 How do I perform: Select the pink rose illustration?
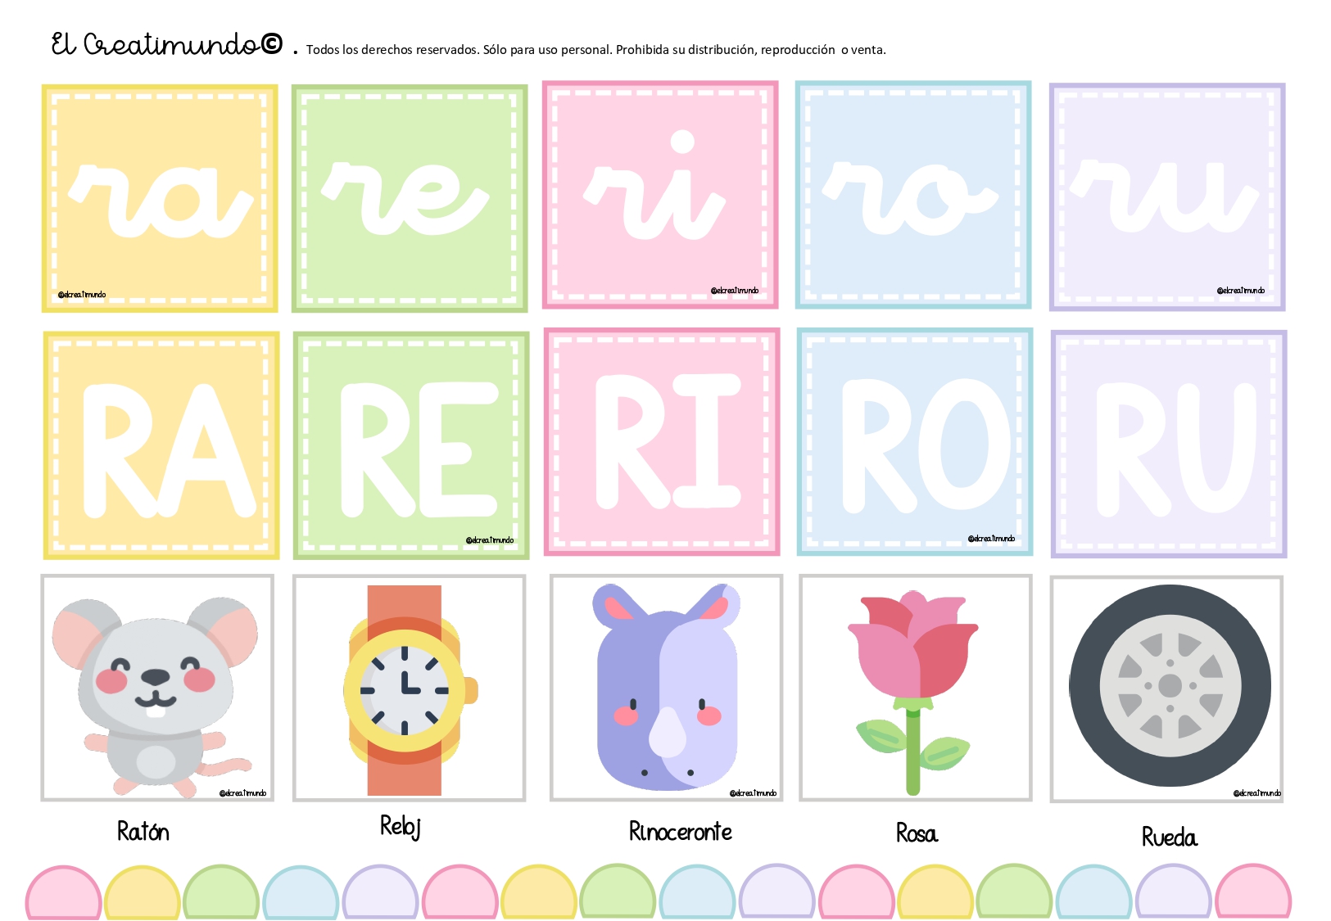(x=915, y=688)
